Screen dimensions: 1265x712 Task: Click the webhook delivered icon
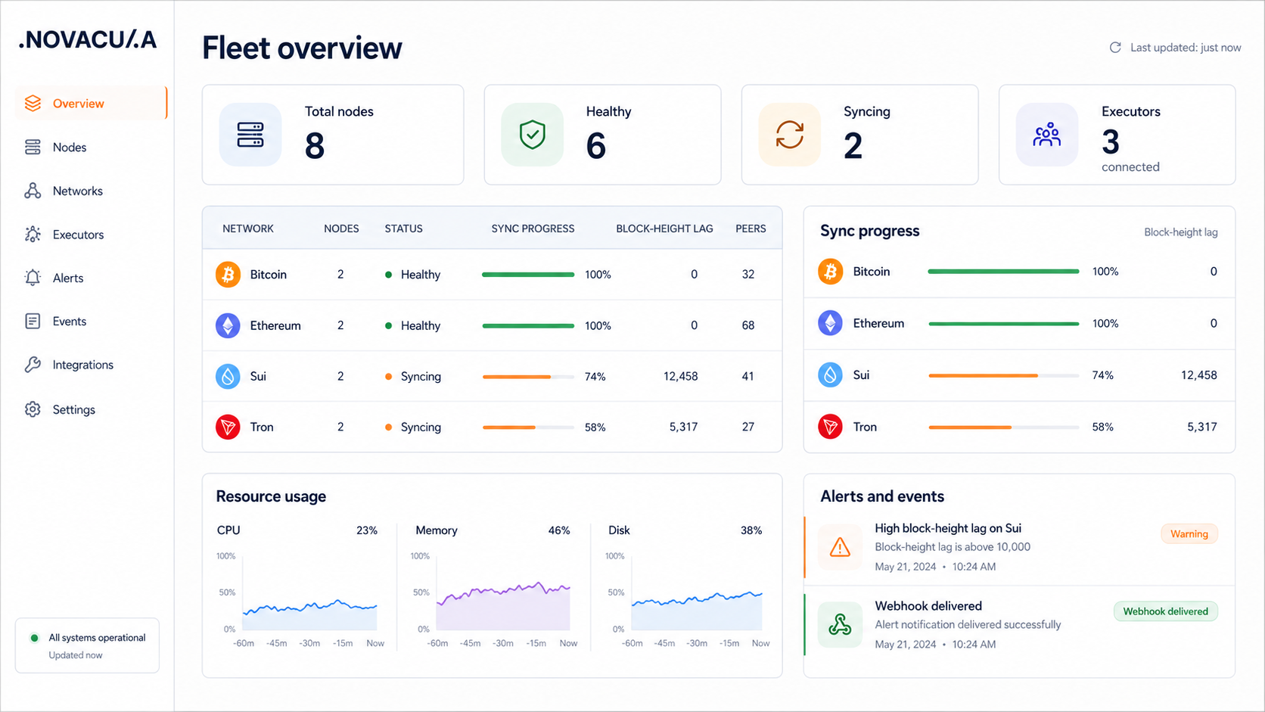840,625
